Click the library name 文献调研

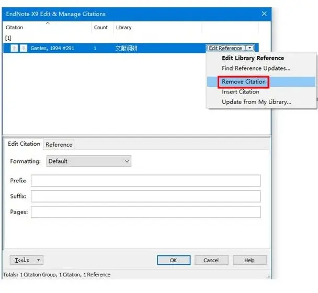pos(127,48)
